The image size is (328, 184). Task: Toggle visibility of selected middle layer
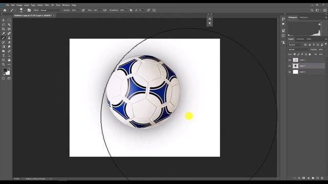coord(290,66)
